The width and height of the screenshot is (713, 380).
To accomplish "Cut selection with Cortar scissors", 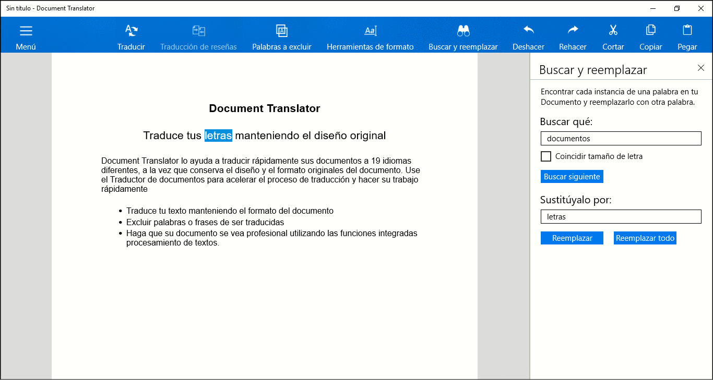I will pos(613,31).
